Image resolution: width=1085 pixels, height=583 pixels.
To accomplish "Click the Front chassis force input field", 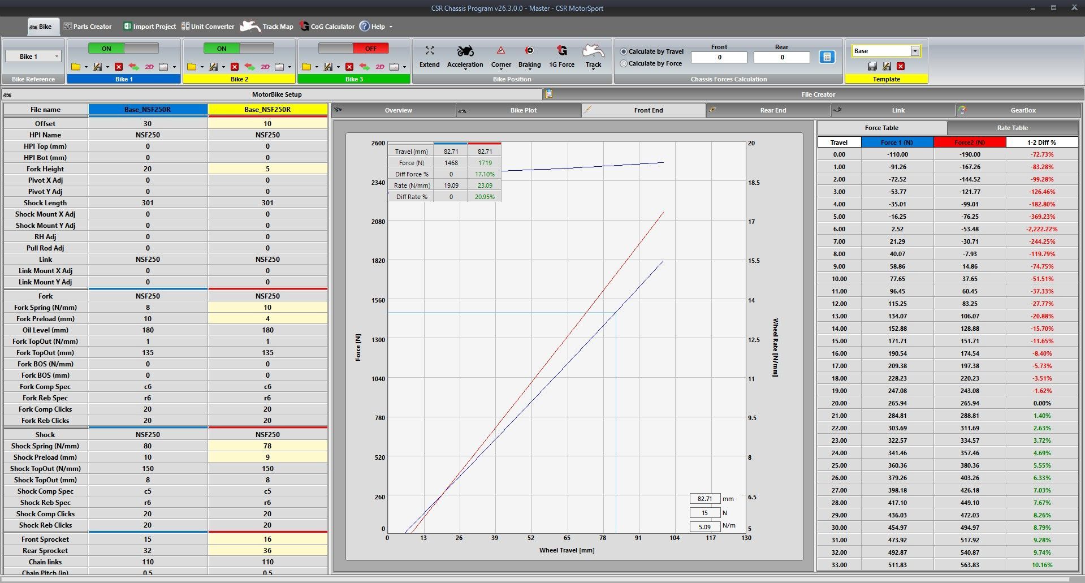I will tap(719, 57).
